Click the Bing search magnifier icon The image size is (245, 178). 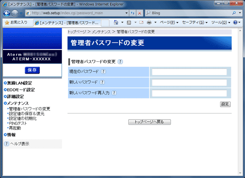[x=234, y=13]
